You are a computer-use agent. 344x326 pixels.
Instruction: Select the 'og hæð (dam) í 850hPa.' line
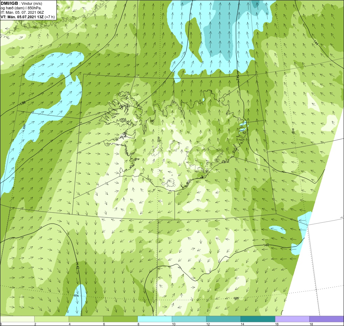21,8
